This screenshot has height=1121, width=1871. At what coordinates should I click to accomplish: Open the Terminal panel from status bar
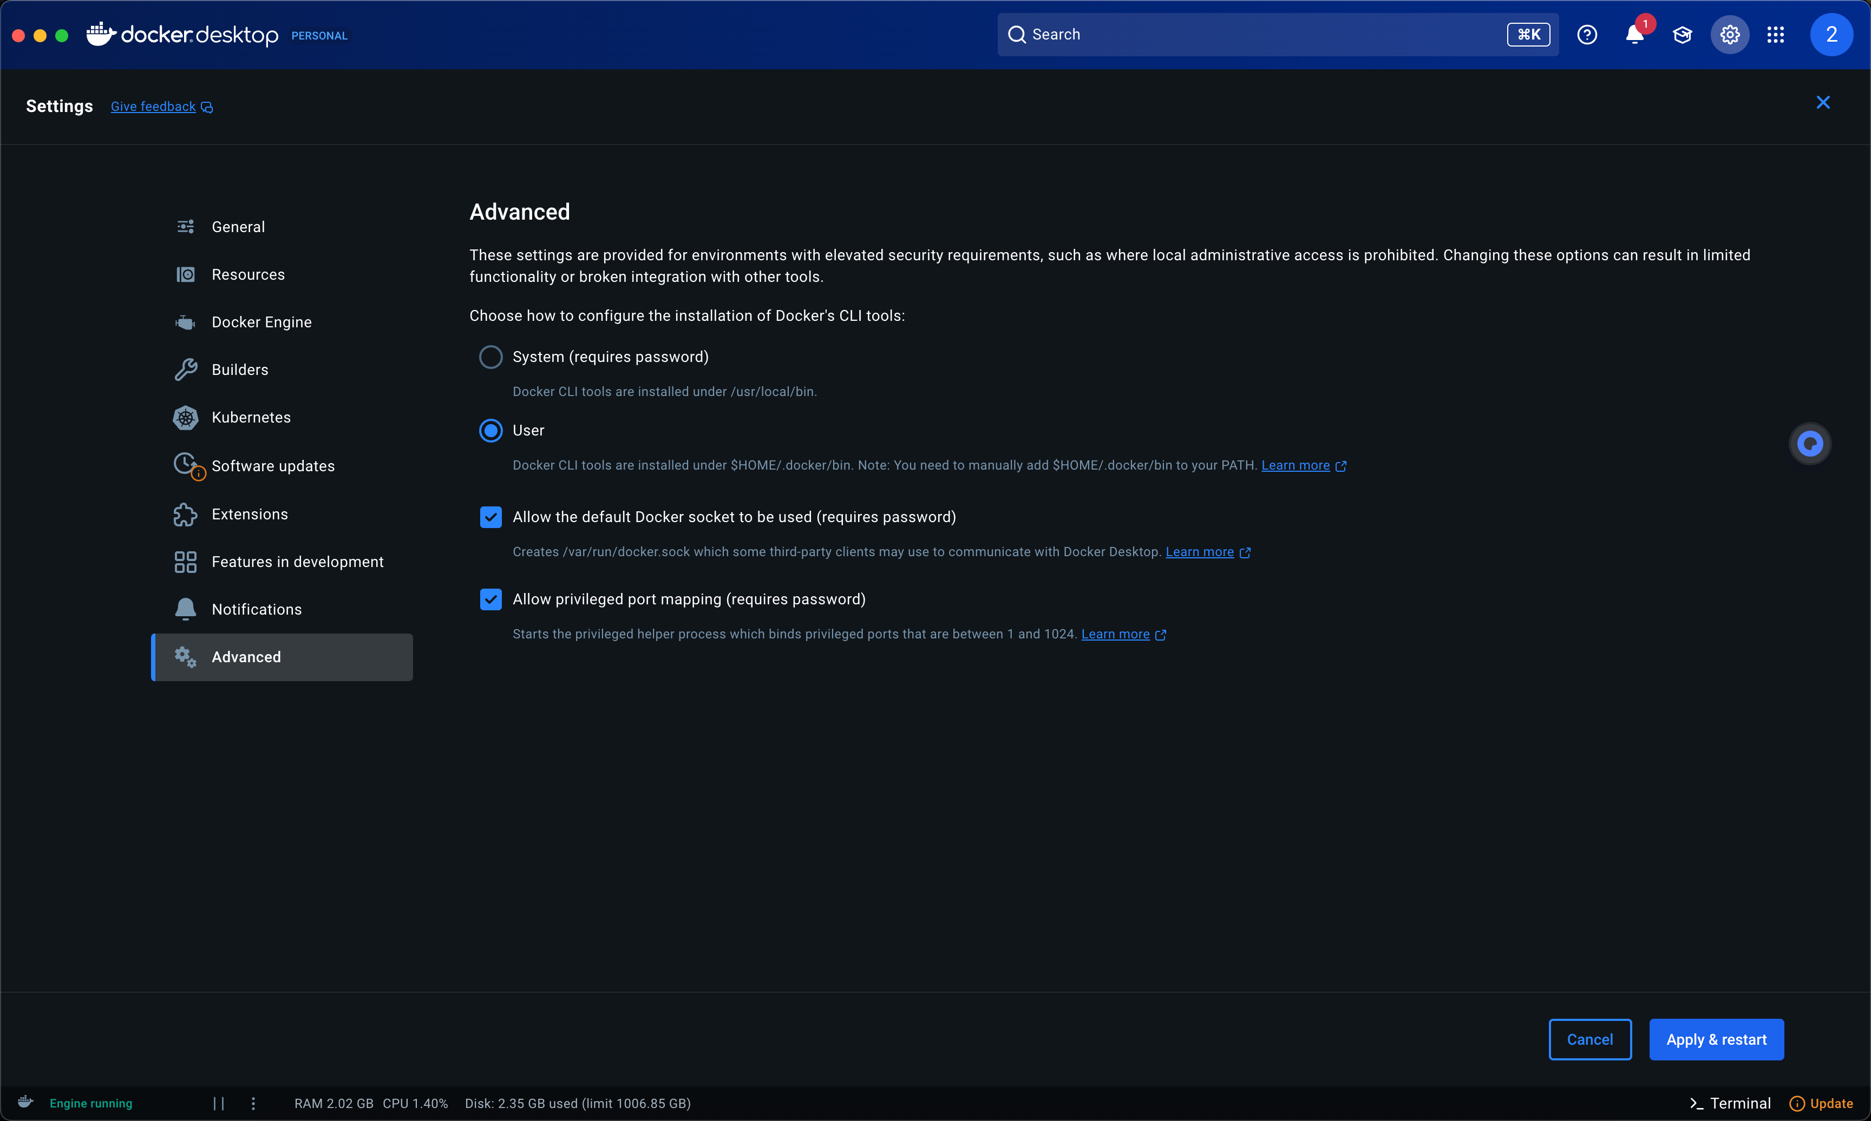pos(1730,1104)
